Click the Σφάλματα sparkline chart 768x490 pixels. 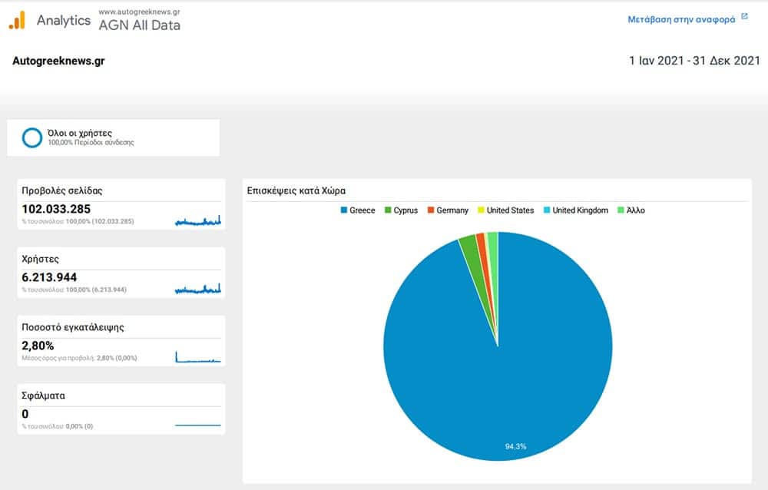pyautogui.click(x=197, y=425)
